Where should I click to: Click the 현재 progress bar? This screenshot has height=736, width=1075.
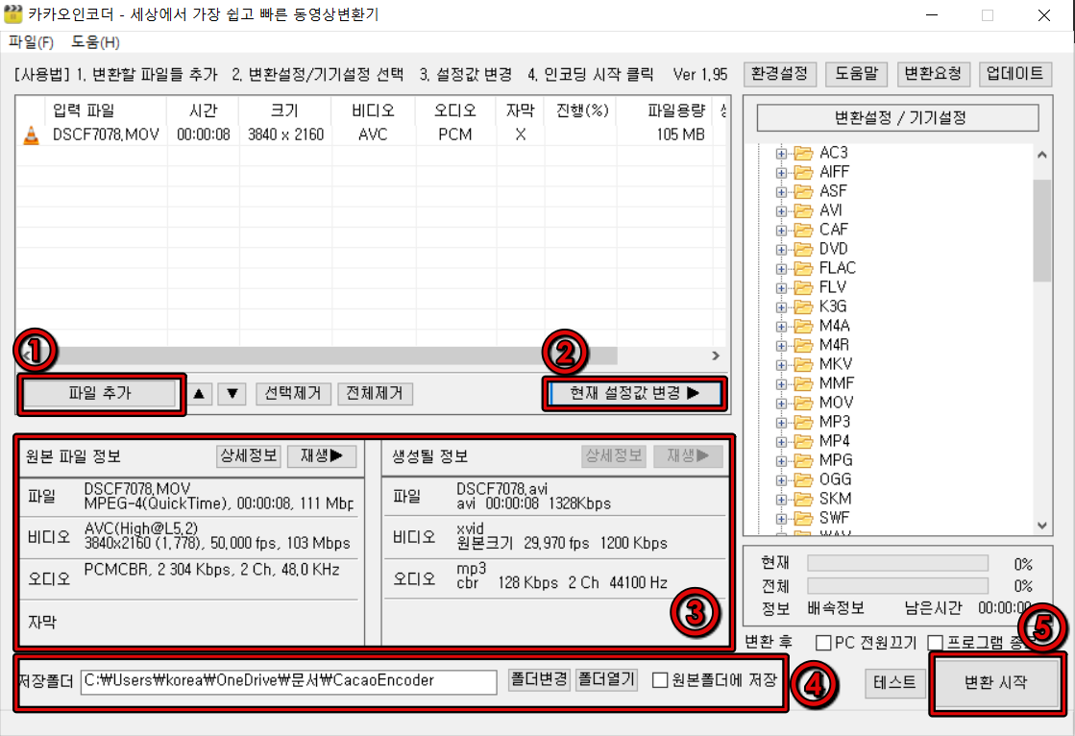897,563
